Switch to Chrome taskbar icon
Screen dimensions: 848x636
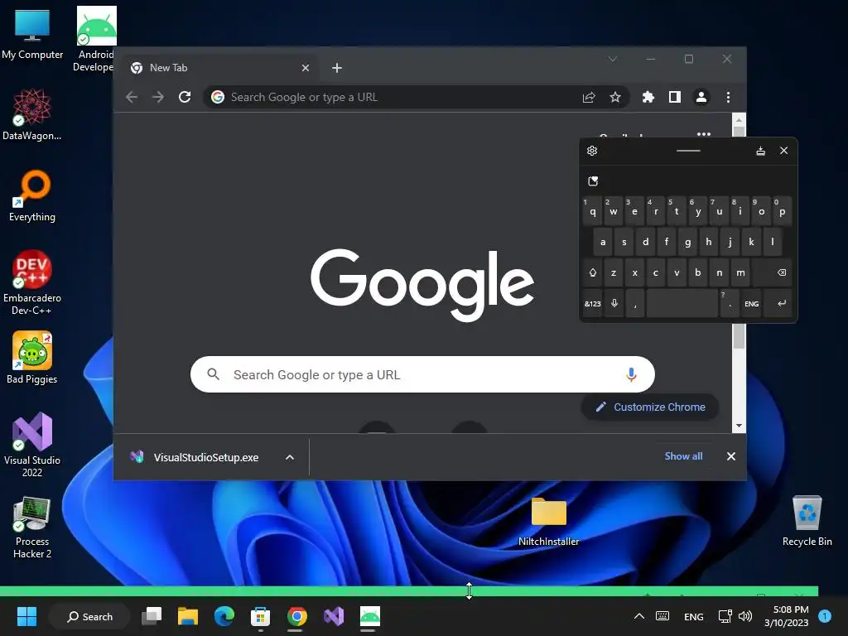pos(297,616)
